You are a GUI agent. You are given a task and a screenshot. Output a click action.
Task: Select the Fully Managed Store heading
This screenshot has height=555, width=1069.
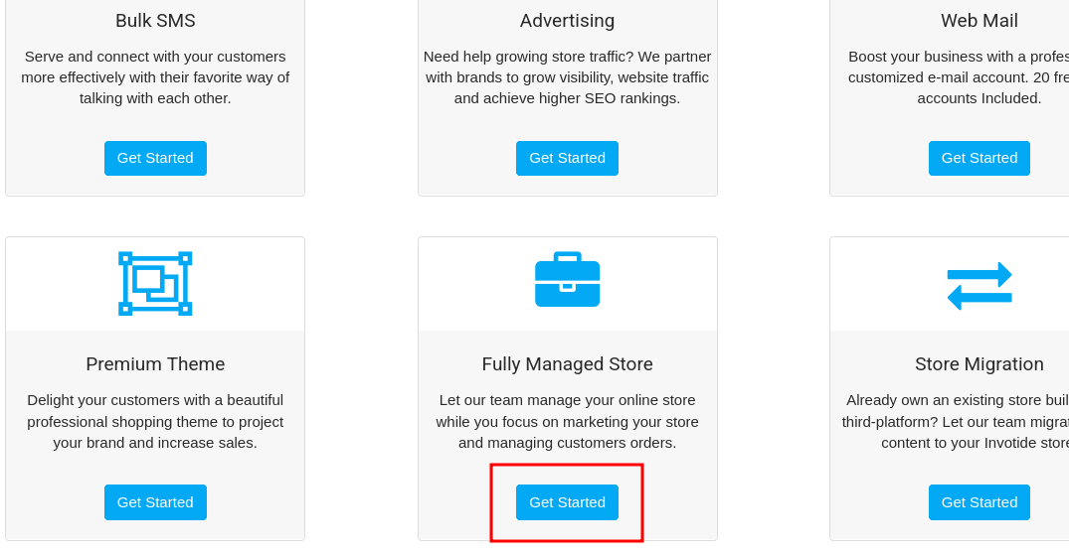coord(567,364)
